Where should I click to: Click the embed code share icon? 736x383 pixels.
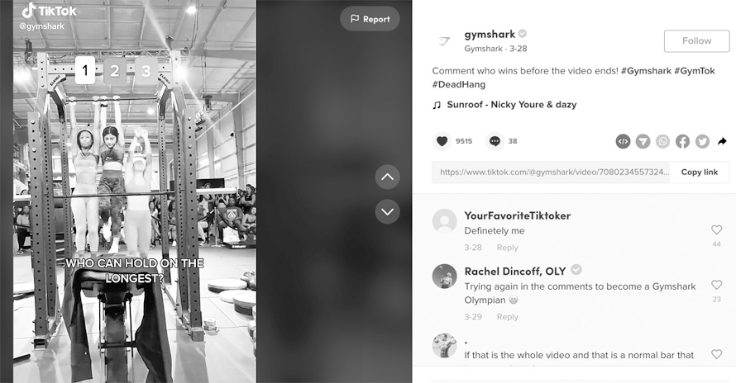[x=623, y=141]
